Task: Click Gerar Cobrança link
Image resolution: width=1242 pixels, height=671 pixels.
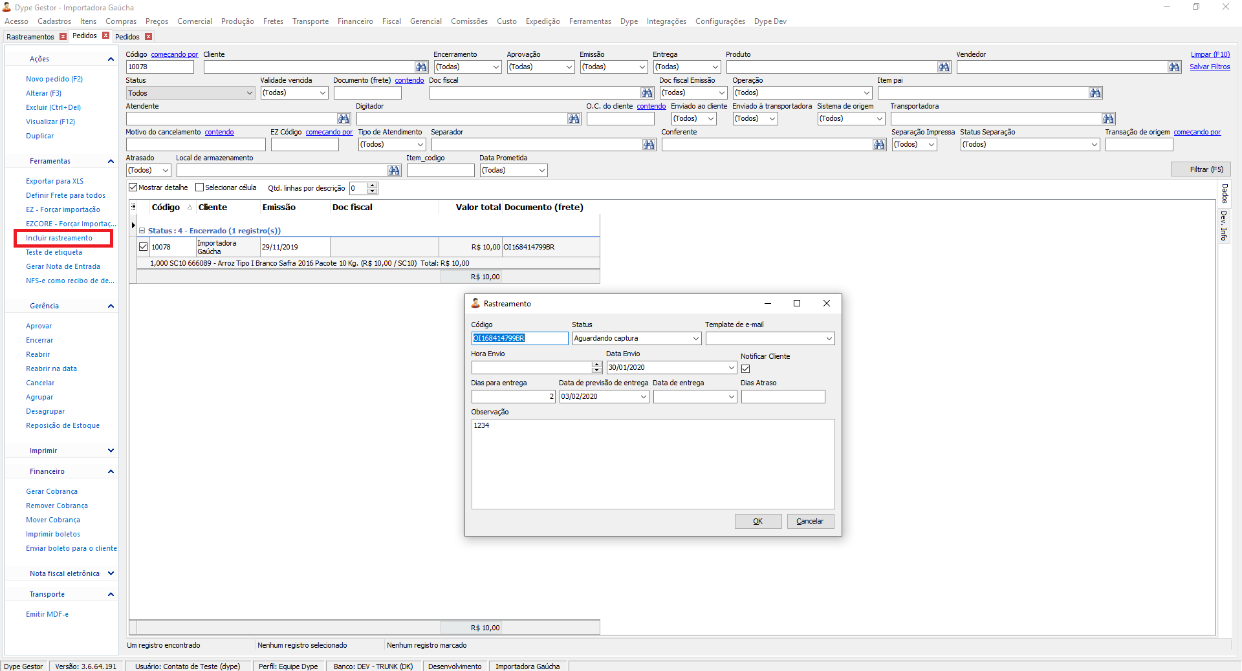Action: pos(52,491)
